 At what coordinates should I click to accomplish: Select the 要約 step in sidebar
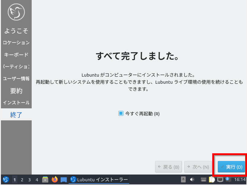[16, 90]
